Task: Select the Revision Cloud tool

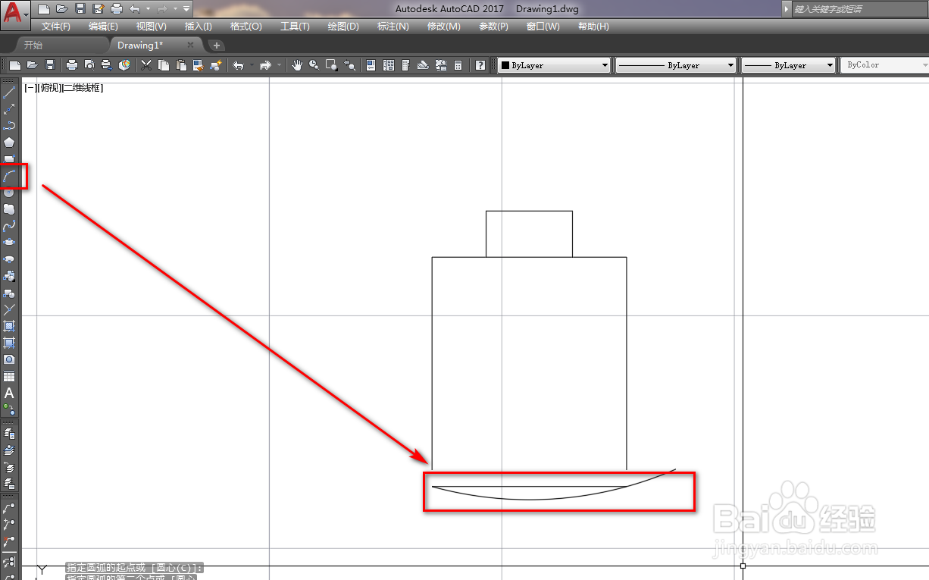Action: 9,209
